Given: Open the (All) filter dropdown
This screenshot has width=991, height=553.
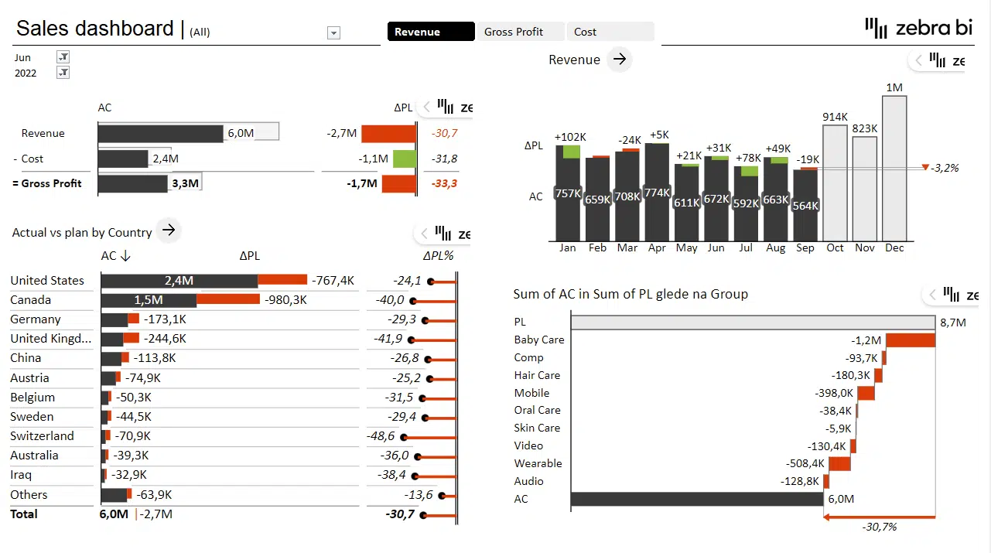Looking at the screenshot, I should (333, 32).
